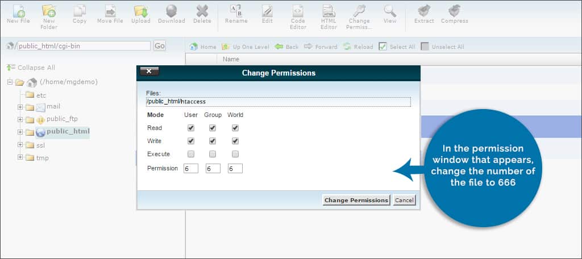Click the Files path box in dialog
The width and height of the screenshot is (582, 259).
(278, 102)
